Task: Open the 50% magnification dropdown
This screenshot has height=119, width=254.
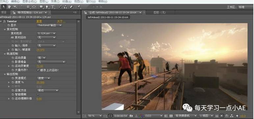Action: (x=95, y=116)
